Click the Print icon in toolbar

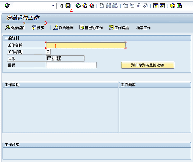tap(102, 6)
